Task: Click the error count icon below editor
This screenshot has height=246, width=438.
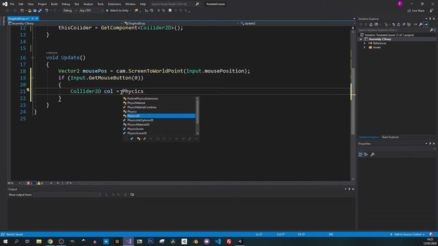Action: click(28, 183)
